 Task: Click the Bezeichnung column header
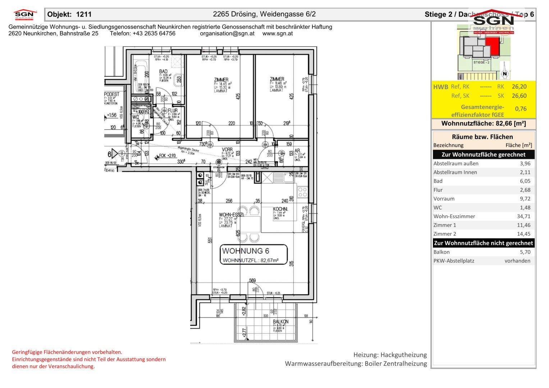(448, 145)
